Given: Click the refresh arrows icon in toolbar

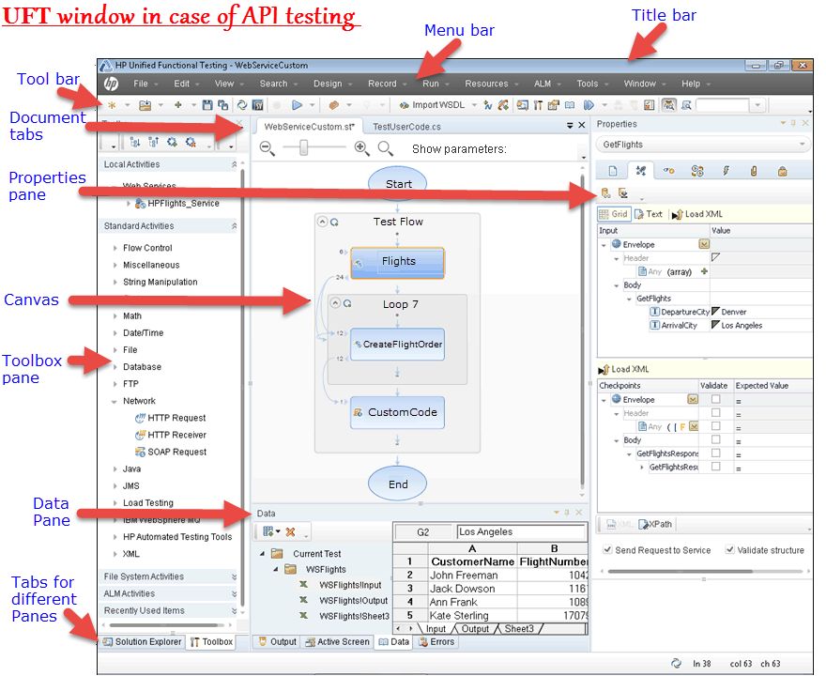Looking at the screenshot, I should 242,105.
